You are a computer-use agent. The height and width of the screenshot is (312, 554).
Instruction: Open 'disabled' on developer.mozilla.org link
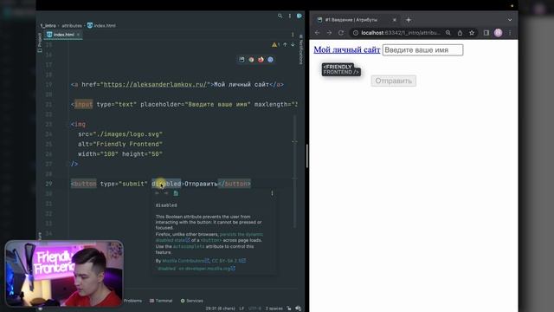pos(196,269)
